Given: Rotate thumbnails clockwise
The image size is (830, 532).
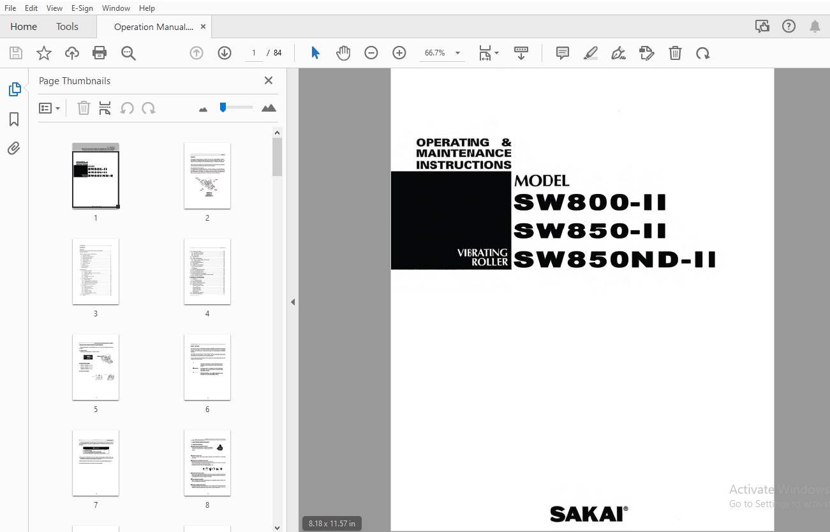Looking at the screenshot, I should [149, 108].
